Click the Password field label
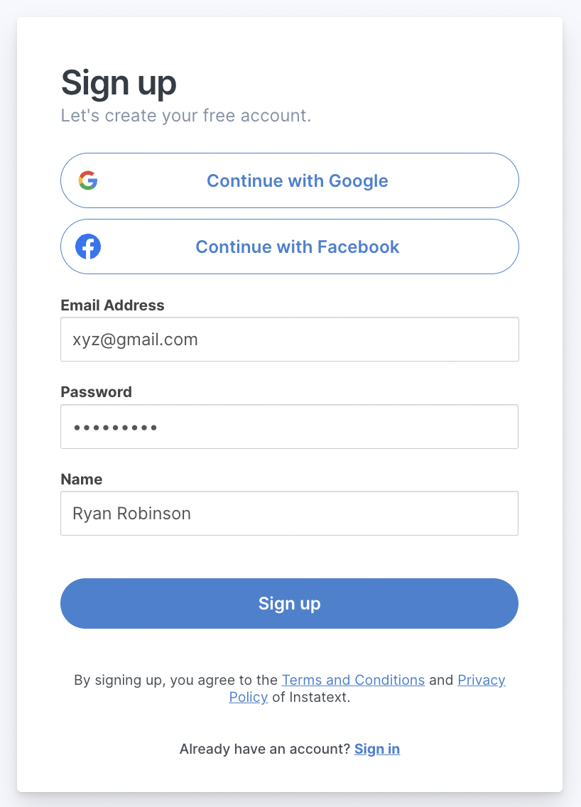 coord(96,392)
